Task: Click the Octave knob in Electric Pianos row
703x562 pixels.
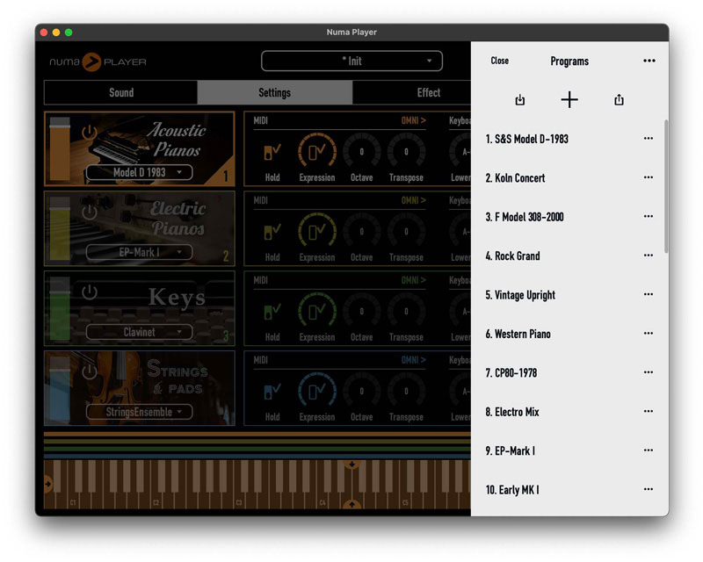Action: tap(361, 231)
